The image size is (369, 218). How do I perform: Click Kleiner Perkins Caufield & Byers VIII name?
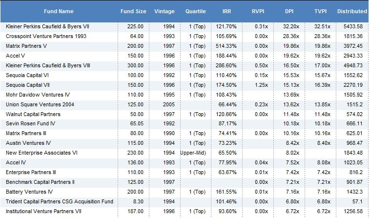tap(48, 66)
